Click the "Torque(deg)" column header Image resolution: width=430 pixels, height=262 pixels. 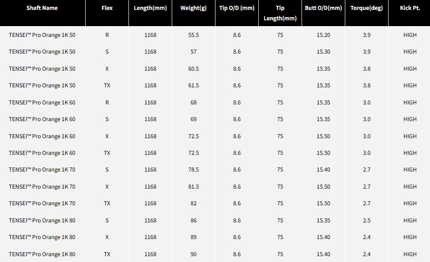point(366,8)
